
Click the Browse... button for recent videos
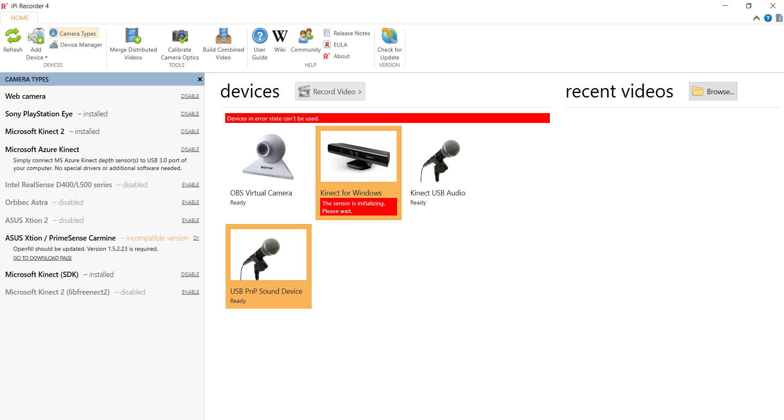(x=713, y=91)
